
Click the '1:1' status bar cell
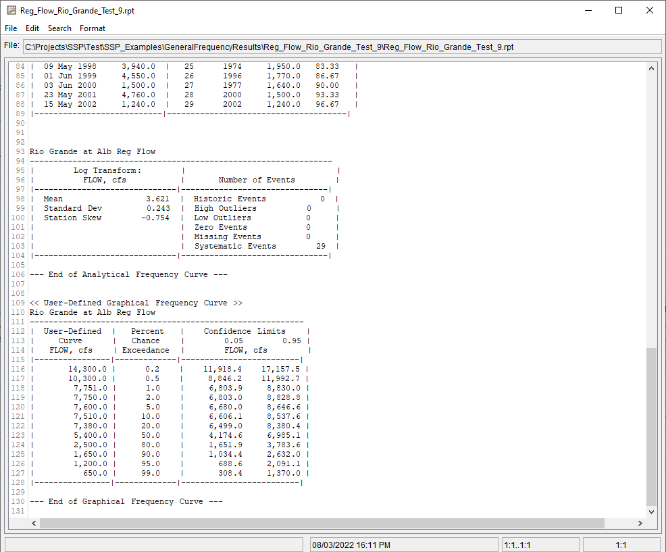[x=621, y=545]
